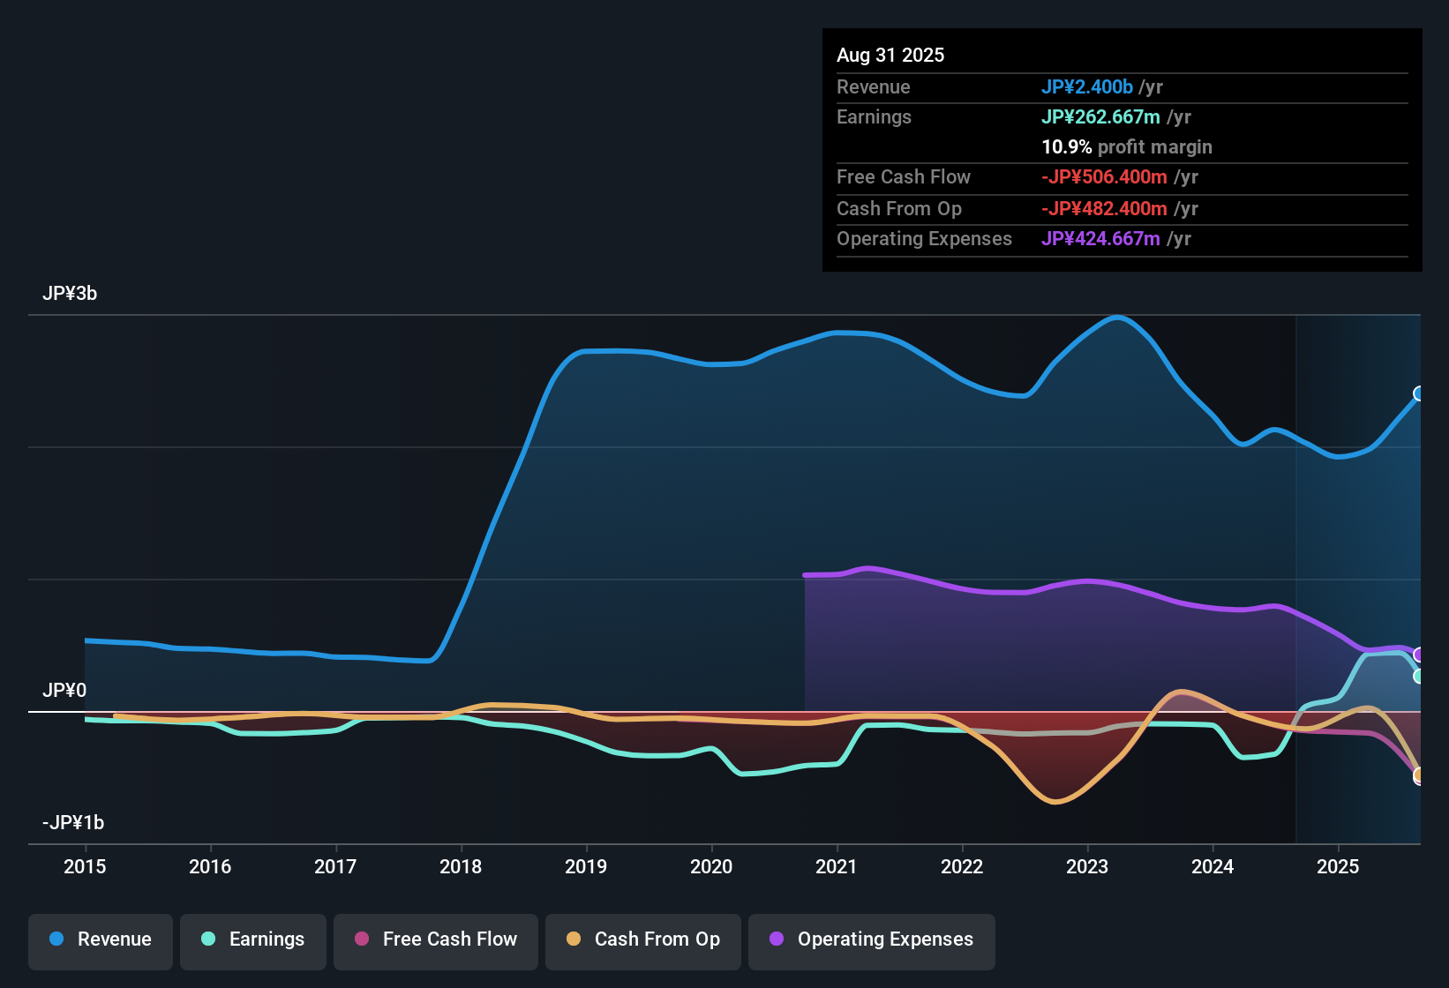Click the pink Free Cash Flow legend dot
Screen dimensions: 1449x988
coord(361,939)
